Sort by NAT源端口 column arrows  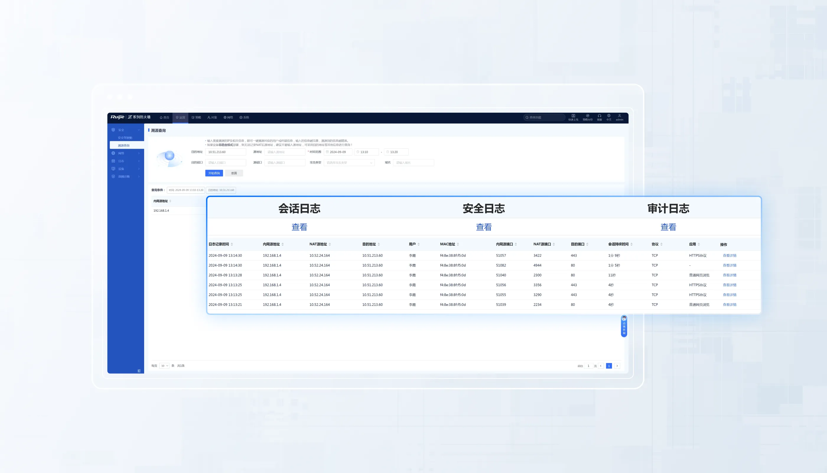coord(554,244)
